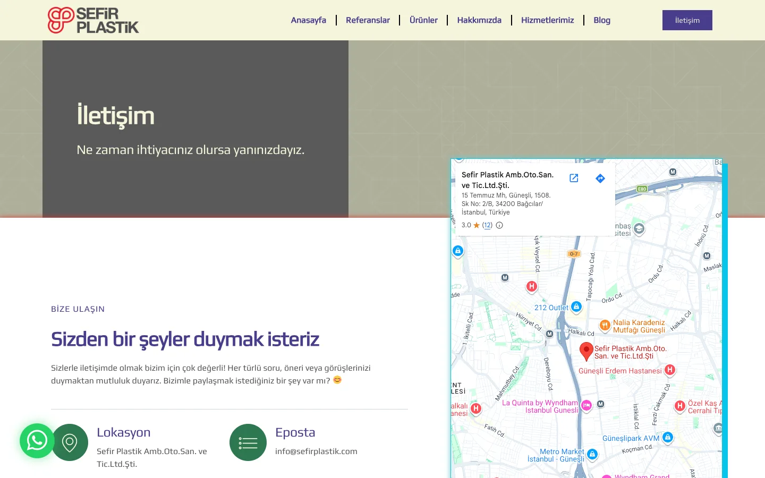Click the 'BİZE ULAŞIN' label
The height and width of the screenshot is (478, 765).
point(78,309)
